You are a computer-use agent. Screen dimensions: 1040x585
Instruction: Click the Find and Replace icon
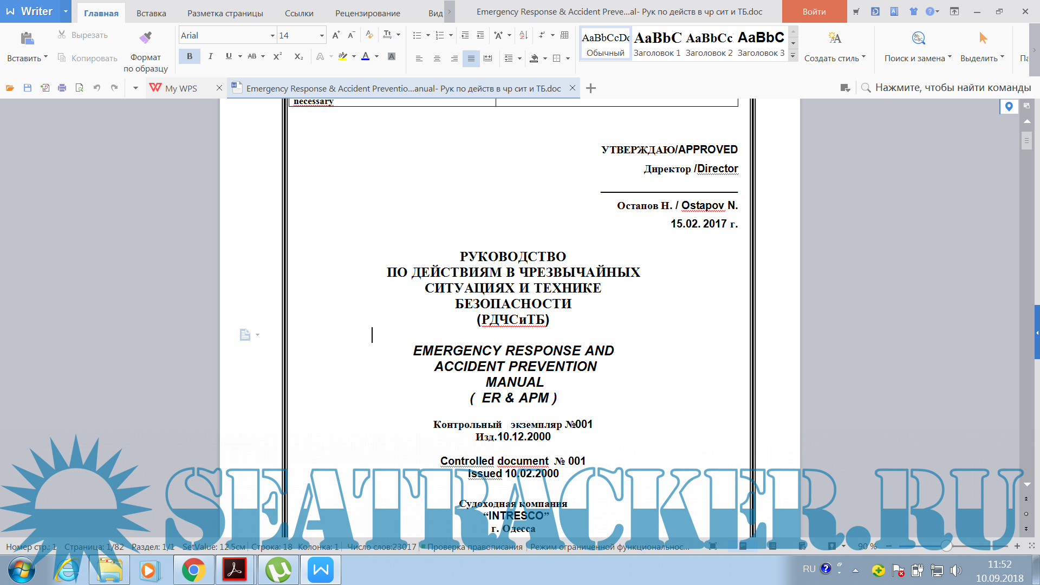tap(918, 38)
